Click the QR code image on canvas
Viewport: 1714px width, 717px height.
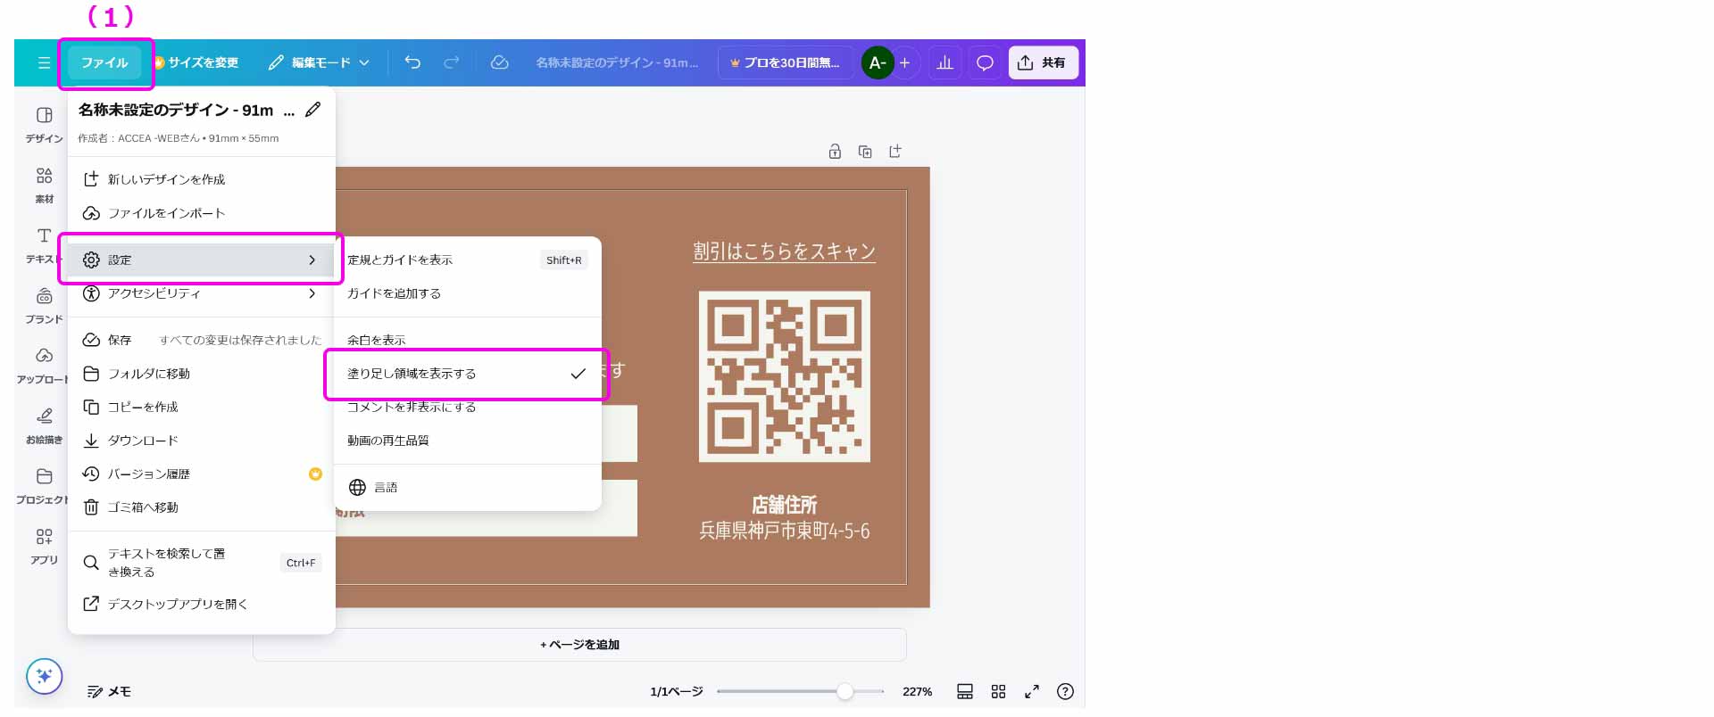(784, 375)
